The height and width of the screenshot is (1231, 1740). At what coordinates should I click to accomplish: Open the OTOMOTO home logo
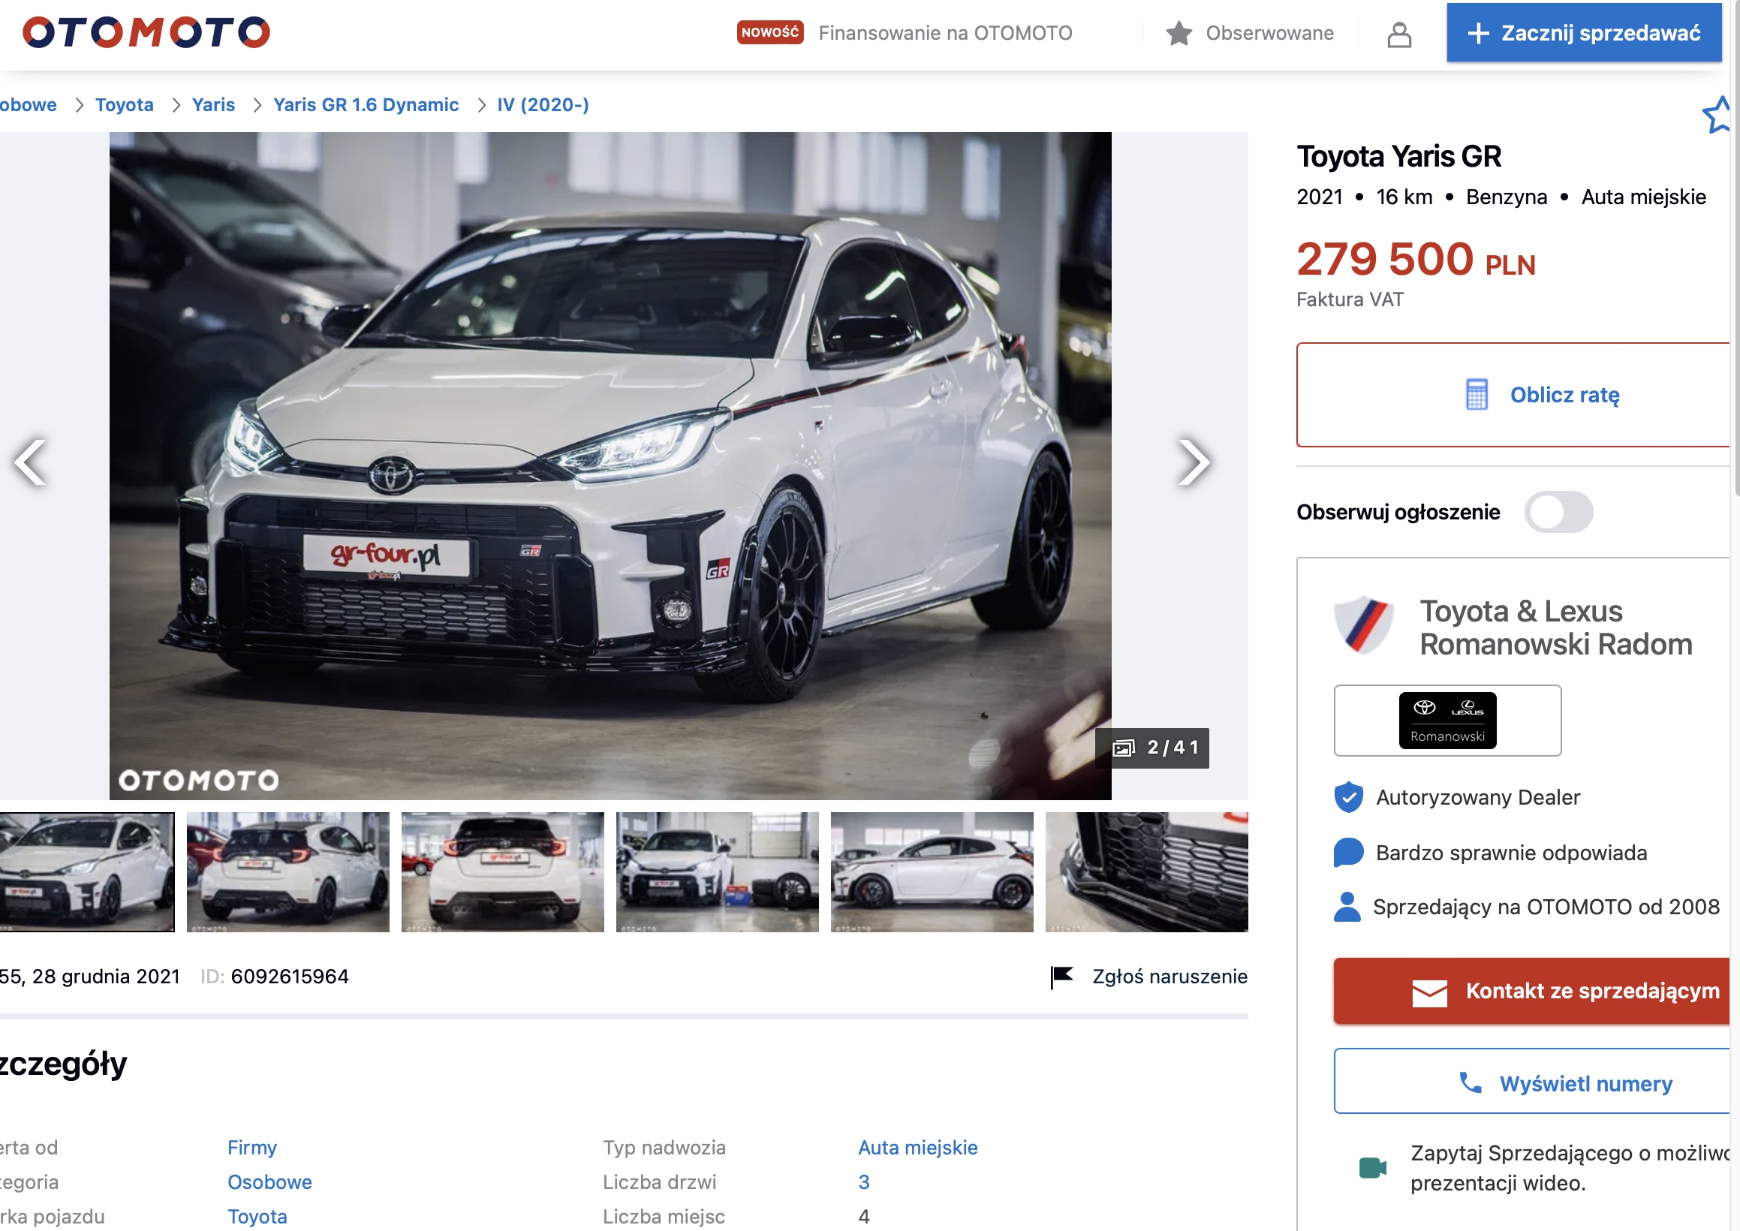(146, 32)
